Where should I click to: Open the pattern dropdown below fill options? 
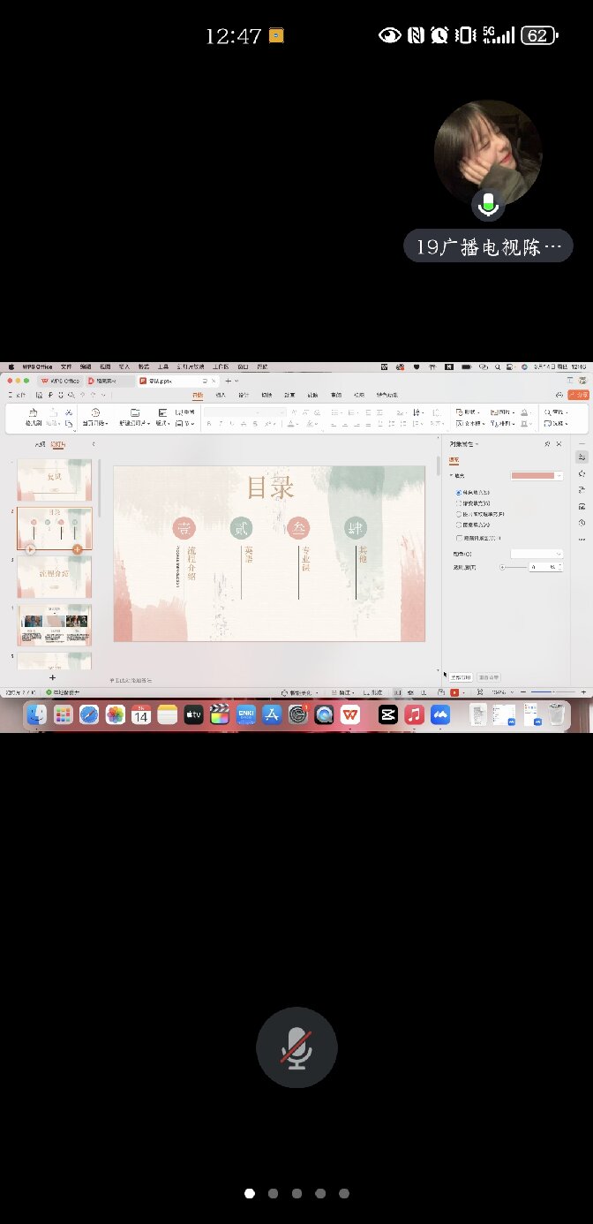[x=537, y=554]
